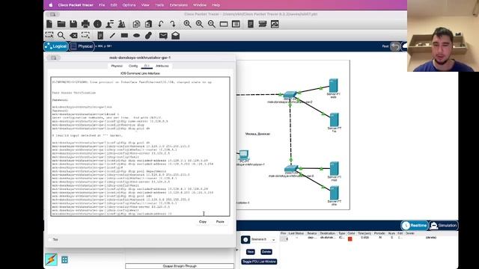Click the red Color swatch in PDU list
The image size is (479, 269).
[350, 239]
